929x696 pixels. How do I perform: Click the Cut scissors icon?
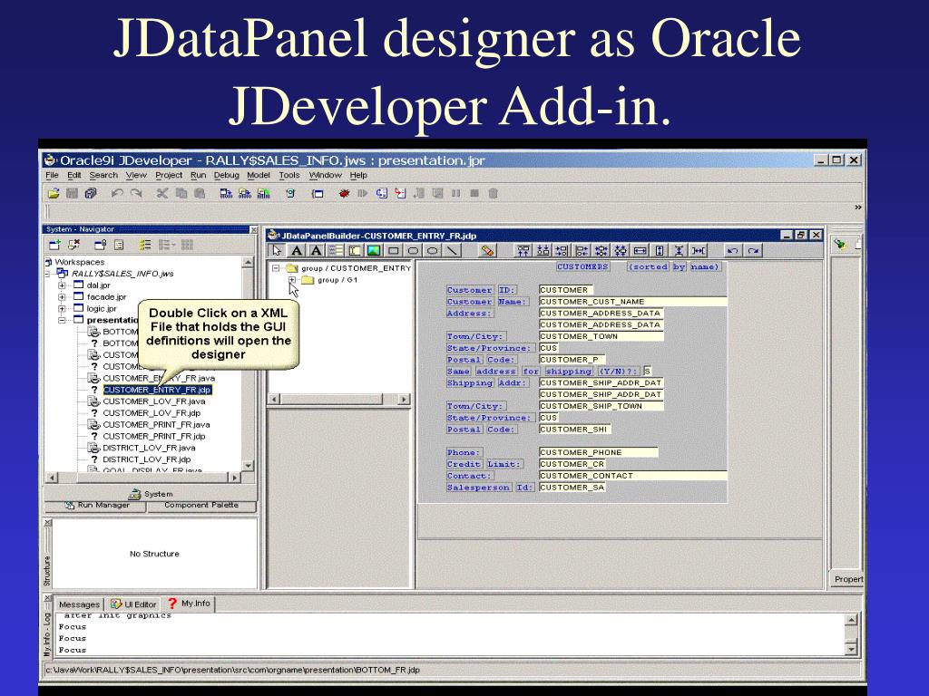[162, 193]
